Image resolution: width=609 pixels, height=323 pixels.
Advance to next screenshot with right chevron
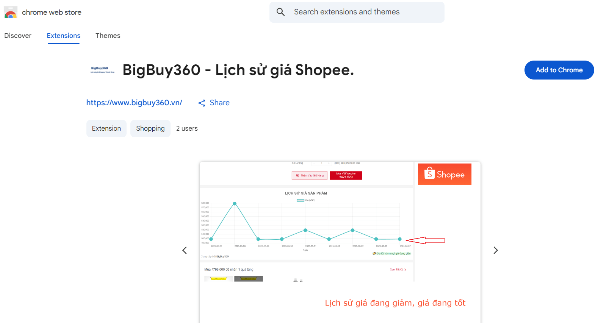coord(495,250)
